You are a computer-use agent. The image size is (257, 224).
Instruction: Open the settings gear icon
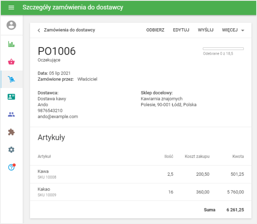click(x=11, y=149)
